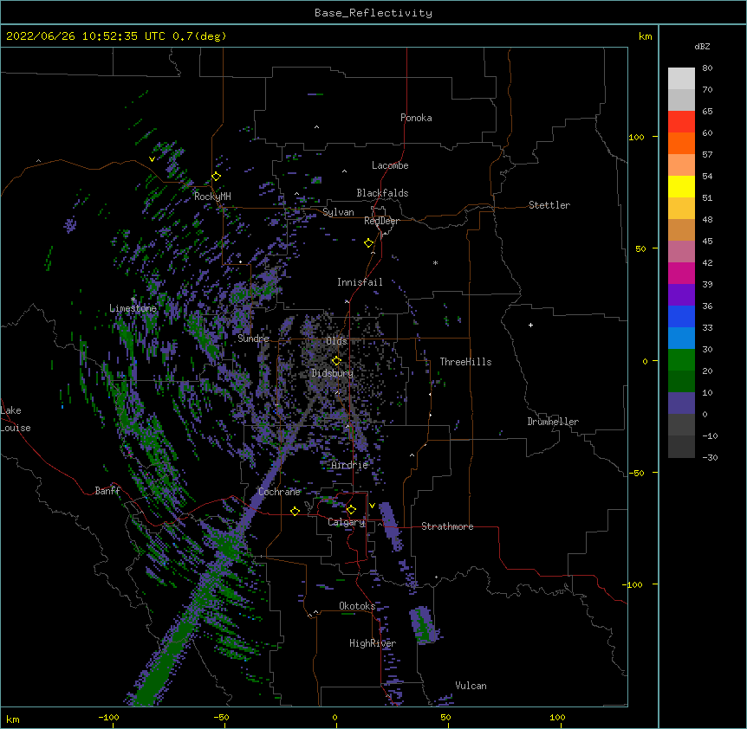Select the Drumheller label
This screenshot has width=747, height=729.
pyautogui.click(x=553, y=422)
